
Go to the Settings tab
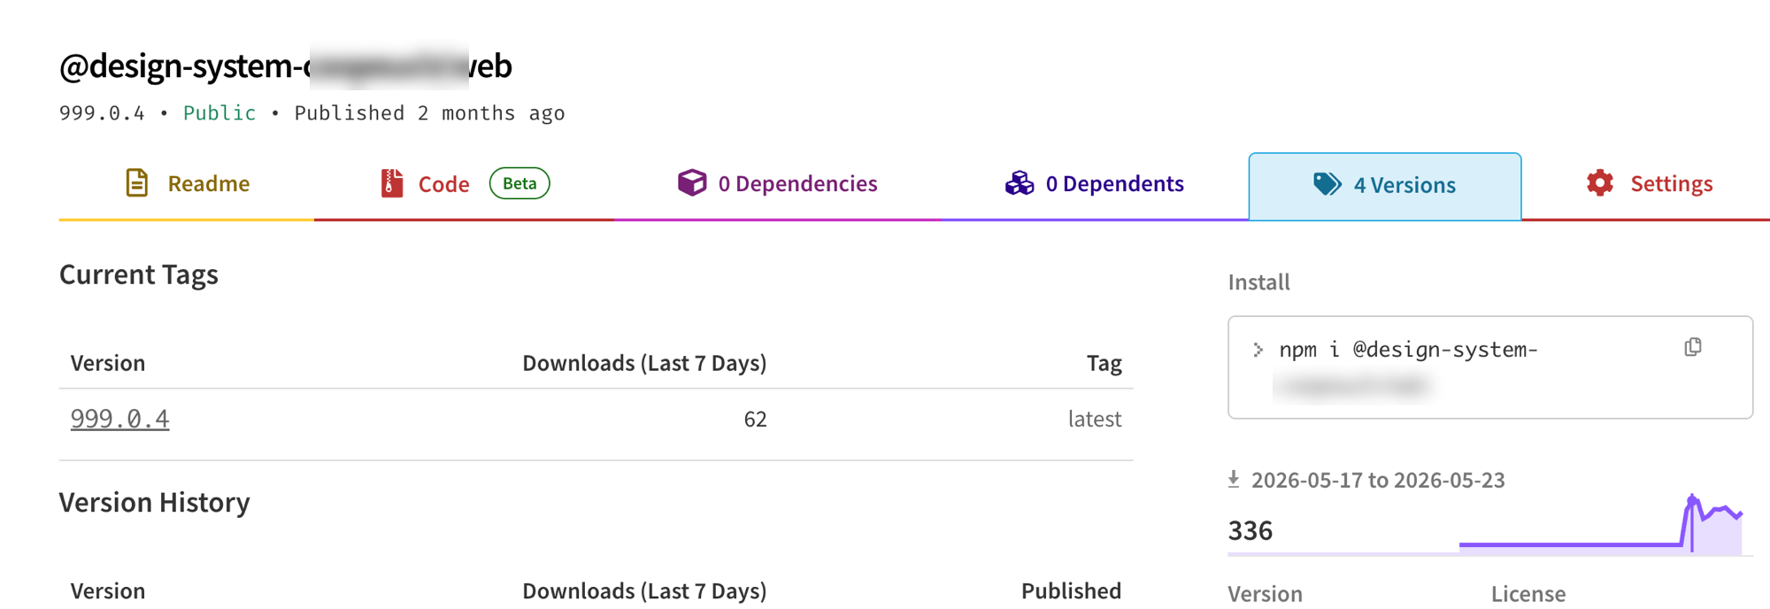[1650, 184]
